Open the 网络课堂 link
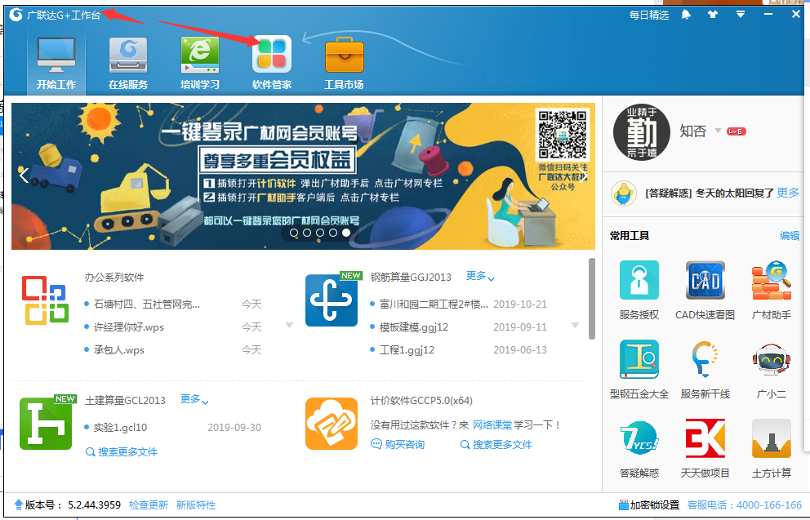This screenshot has height=520, width=810. pos(492,425)
